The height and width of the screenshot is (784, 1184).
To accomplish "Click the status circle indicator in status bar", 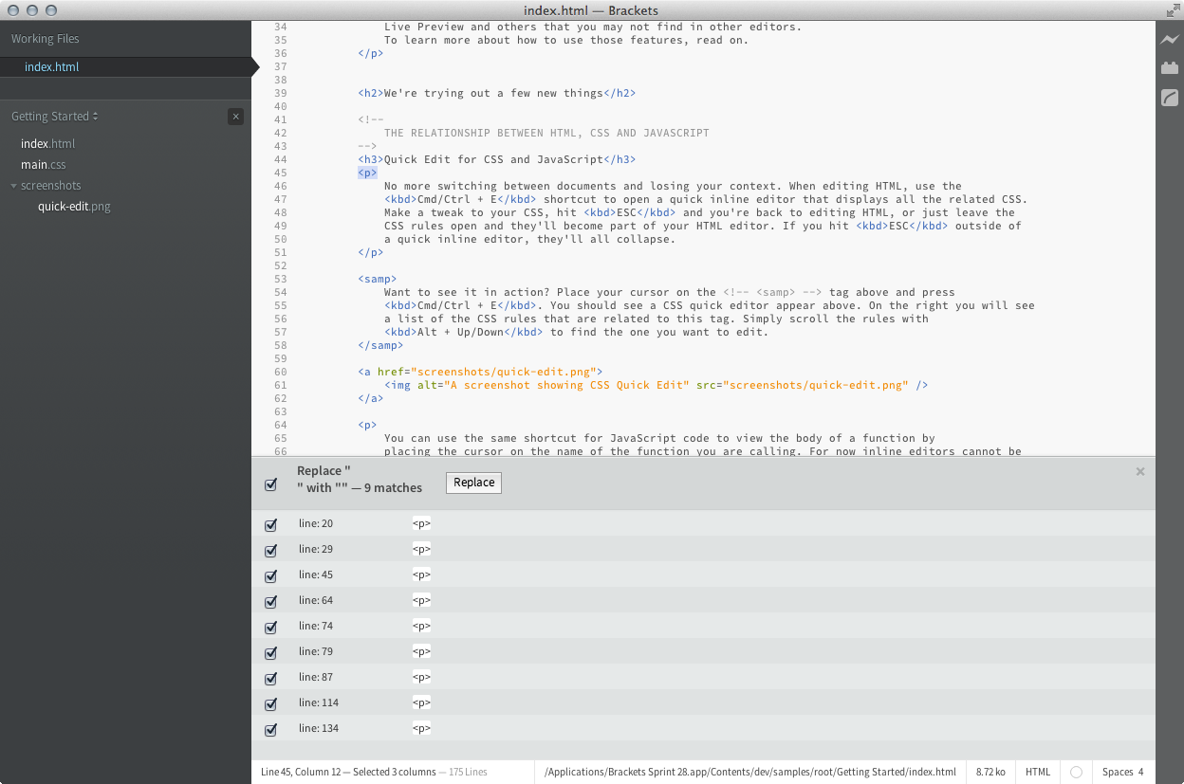I will coord(1076,772).
